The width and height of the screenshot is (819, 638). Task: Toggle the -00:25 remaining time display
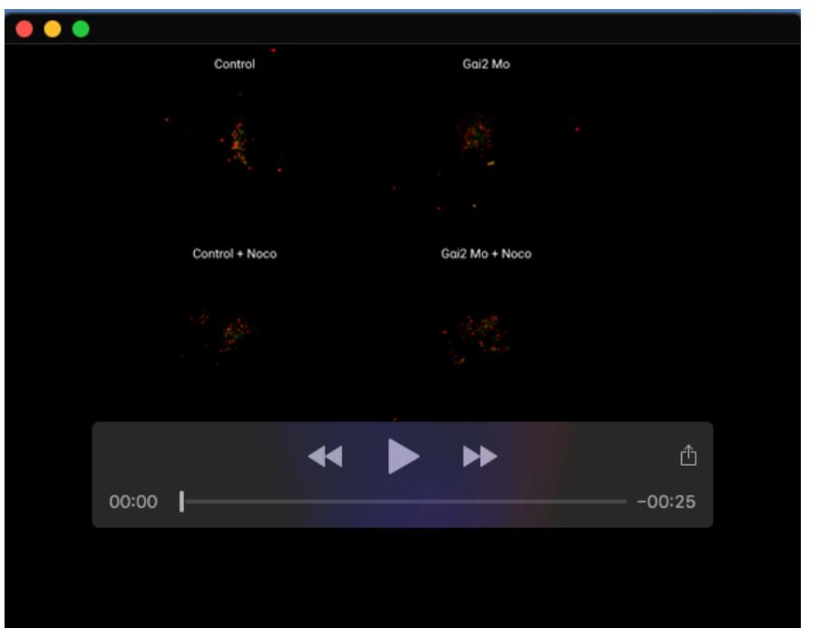(666, 502)
